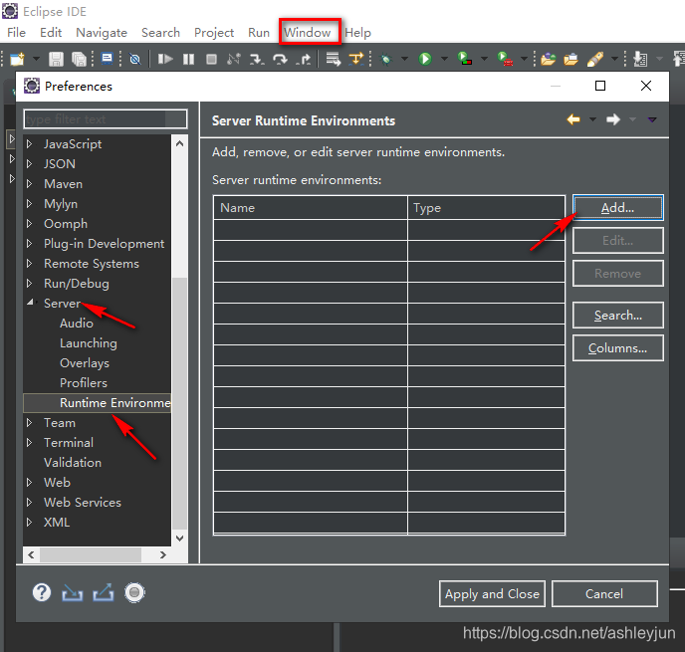Expand the Run/Debug tree node
Screen dimensions: 685x652
pos(29,283)
